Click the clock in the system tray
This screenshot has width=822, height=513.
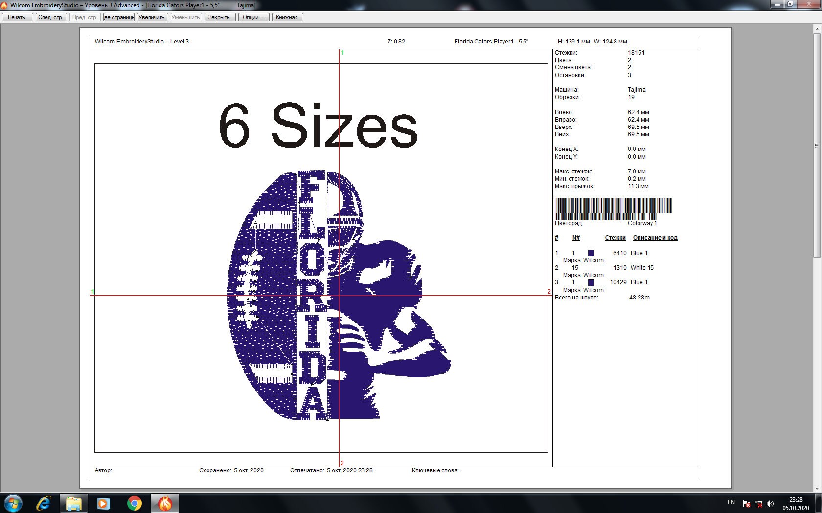pyautogui.click(x=796, y=503)
